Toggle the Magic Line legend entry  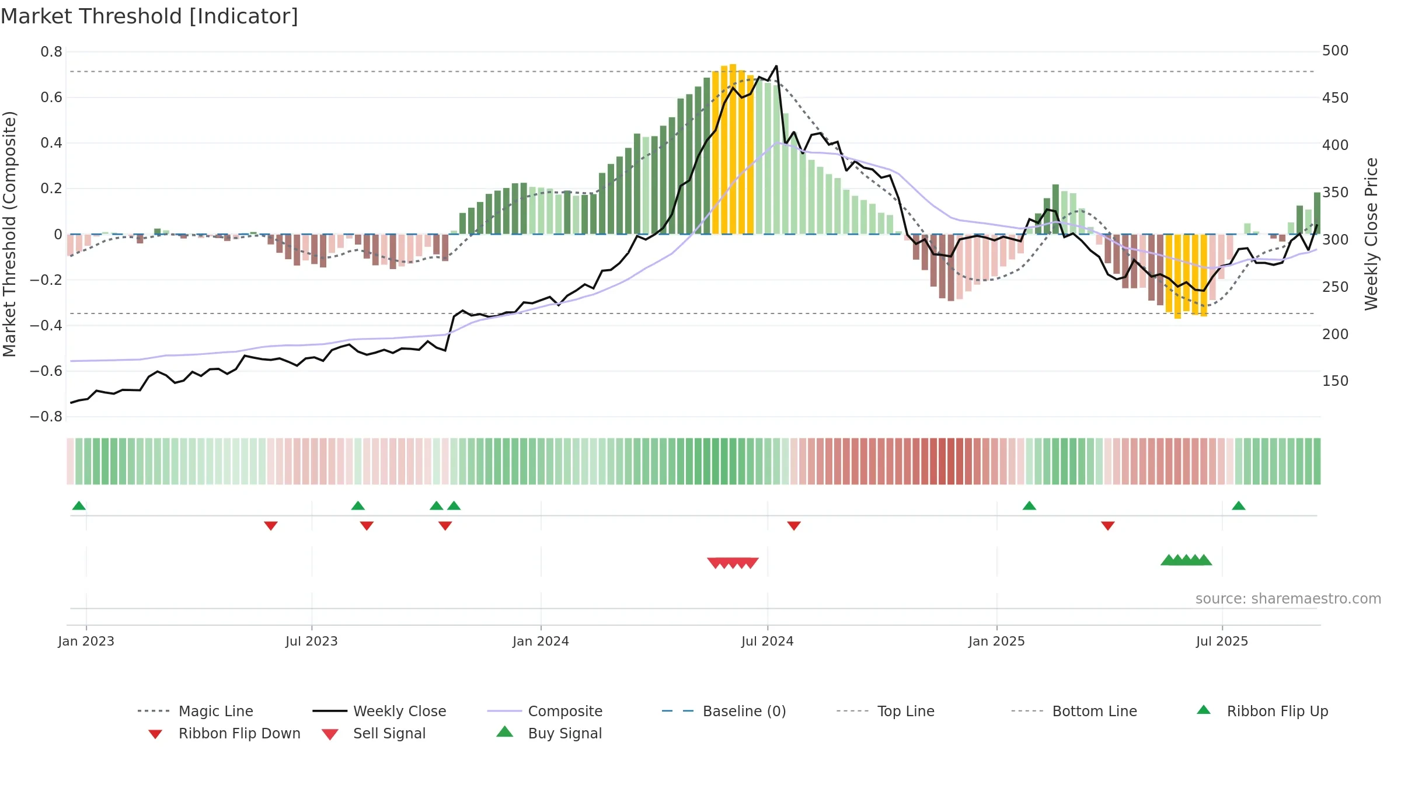[195, 711]
